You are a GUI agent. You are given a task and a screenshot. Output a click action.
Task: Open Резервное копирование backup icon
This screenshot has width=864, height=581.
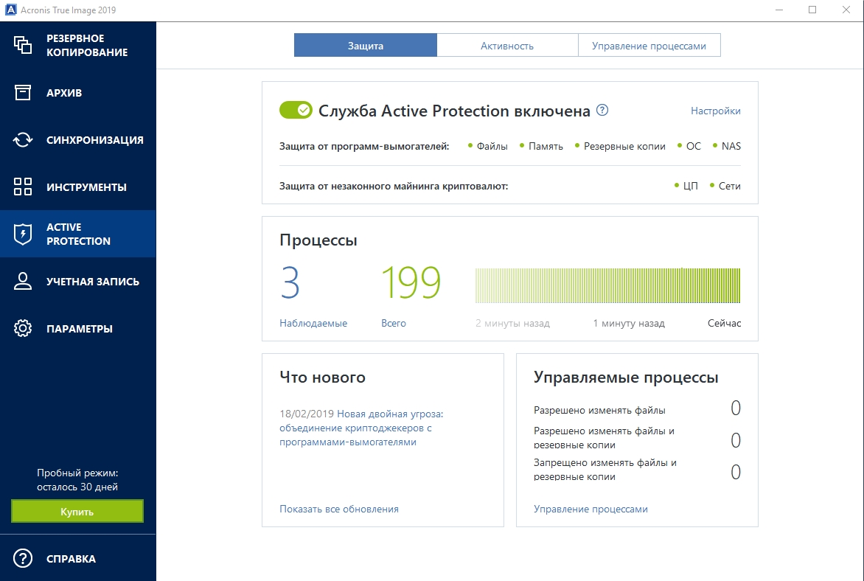[23, 45]
